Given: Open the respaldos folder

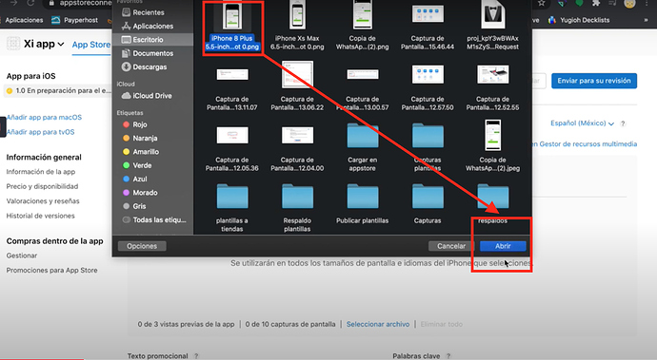Looking at the screenshot, I should tap(493, 204).
